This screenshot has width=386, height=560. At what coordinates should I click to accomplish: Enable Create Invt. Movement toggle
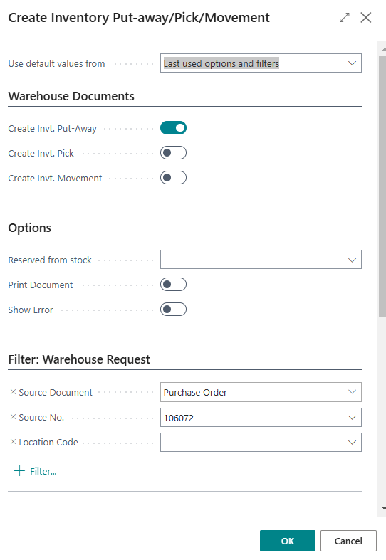tap(173, 178)
